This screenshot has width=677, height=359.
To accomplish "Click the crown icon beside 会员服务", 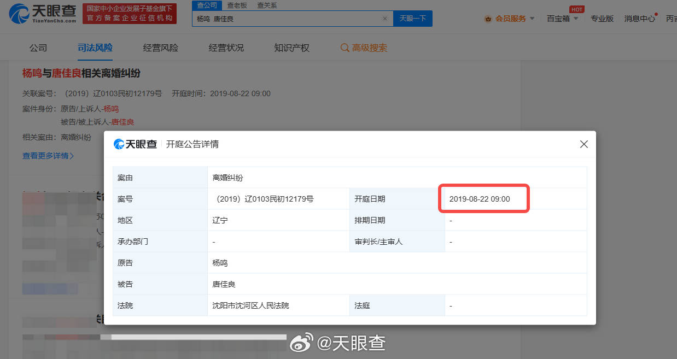I will pyautogui.click(x=488, y=19).
